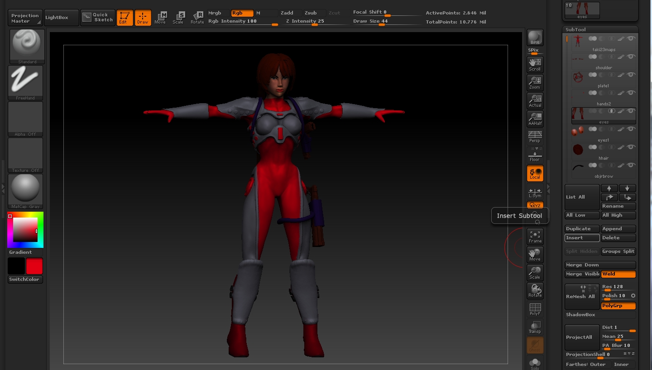Toggle Solo mode icon

tap(535, 363)
